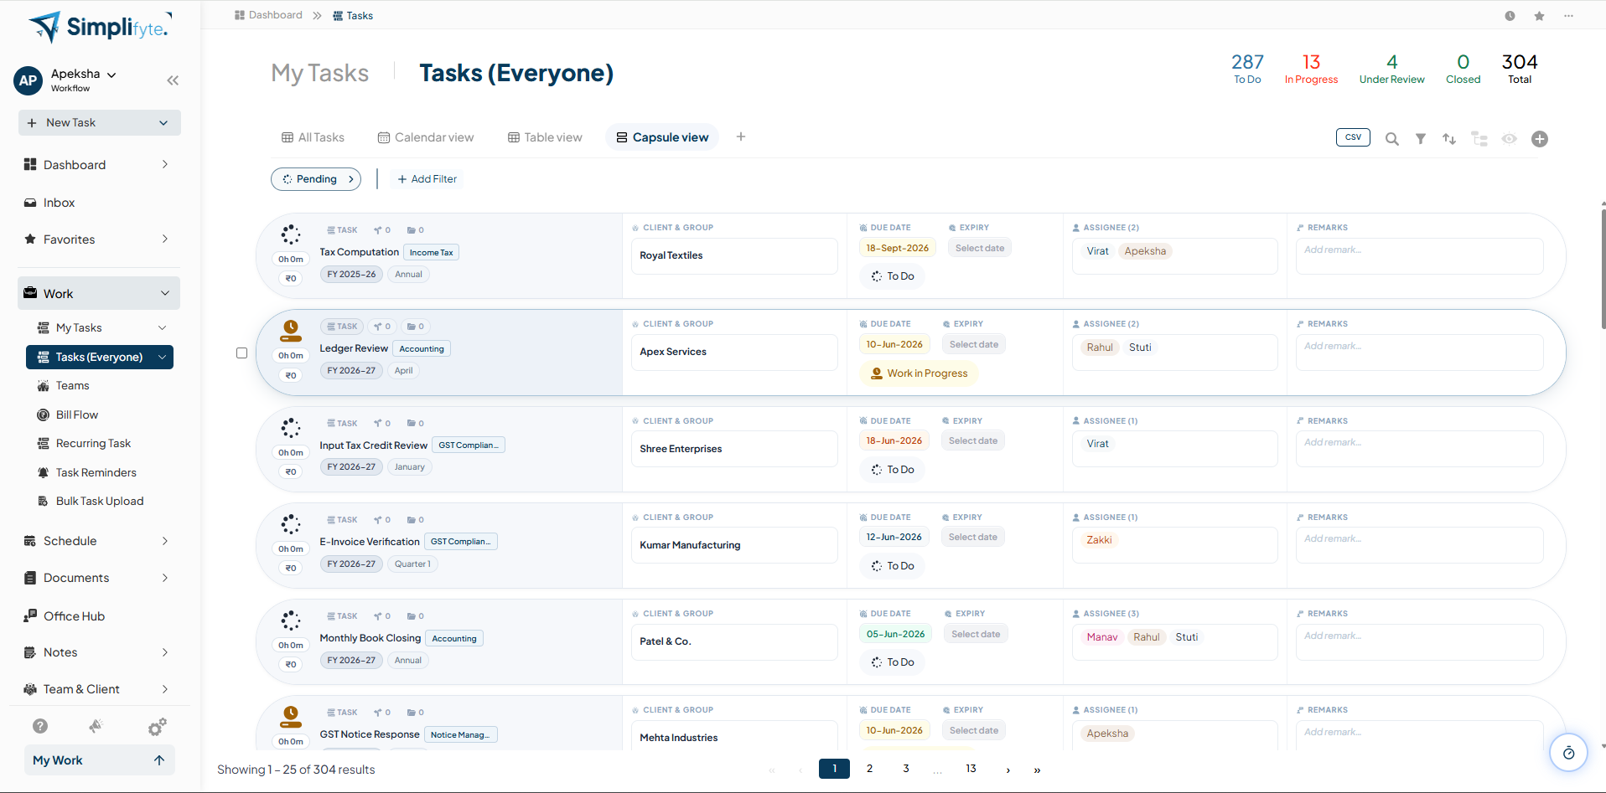The width and height of the screenshot is (1606, 793).
Task: Open Inbox in the sidebar
Action: 59,203
